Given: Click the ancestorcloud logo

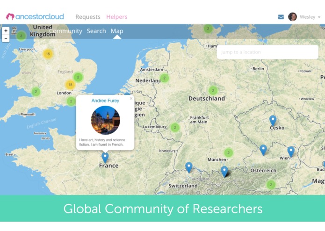Looking at the screenshot, I should click(x=35, y=16).
